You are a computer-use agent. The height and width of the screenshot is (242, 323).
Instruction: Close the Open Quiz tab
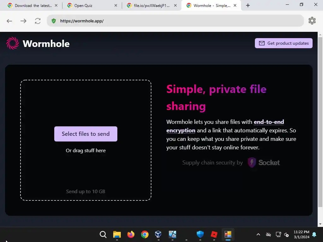116,6
